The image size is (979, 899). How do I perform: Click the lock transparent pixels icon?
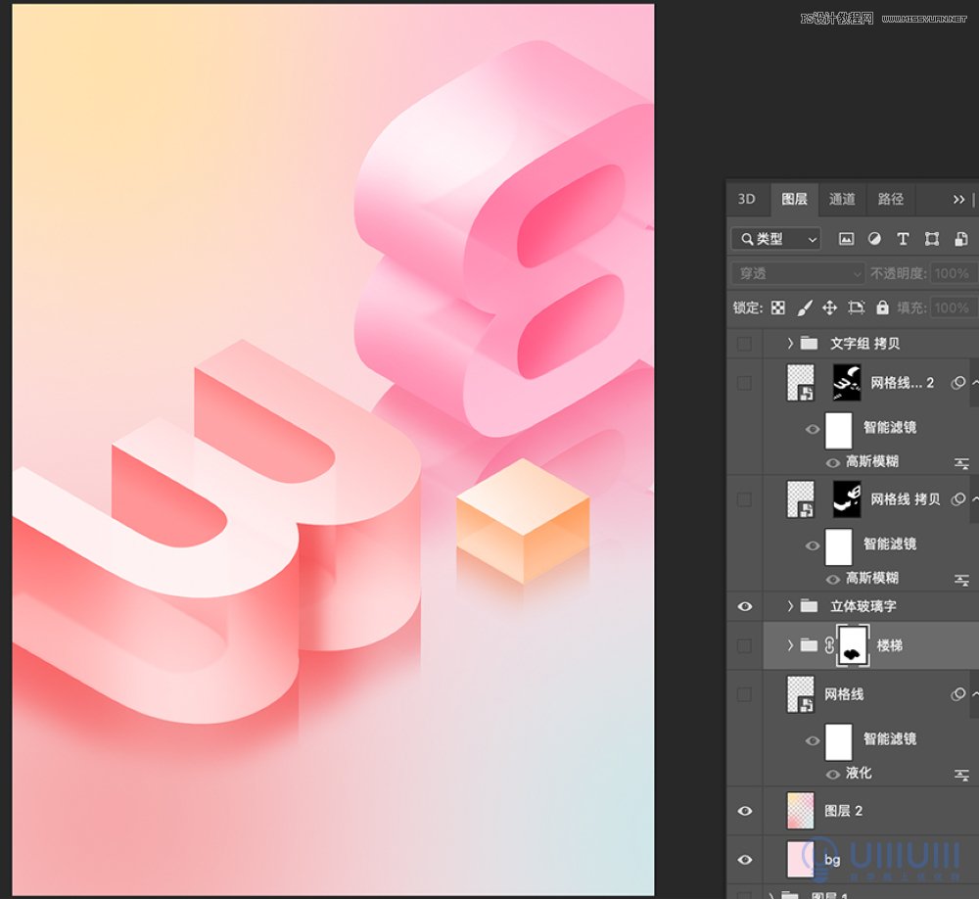(778, 308)
